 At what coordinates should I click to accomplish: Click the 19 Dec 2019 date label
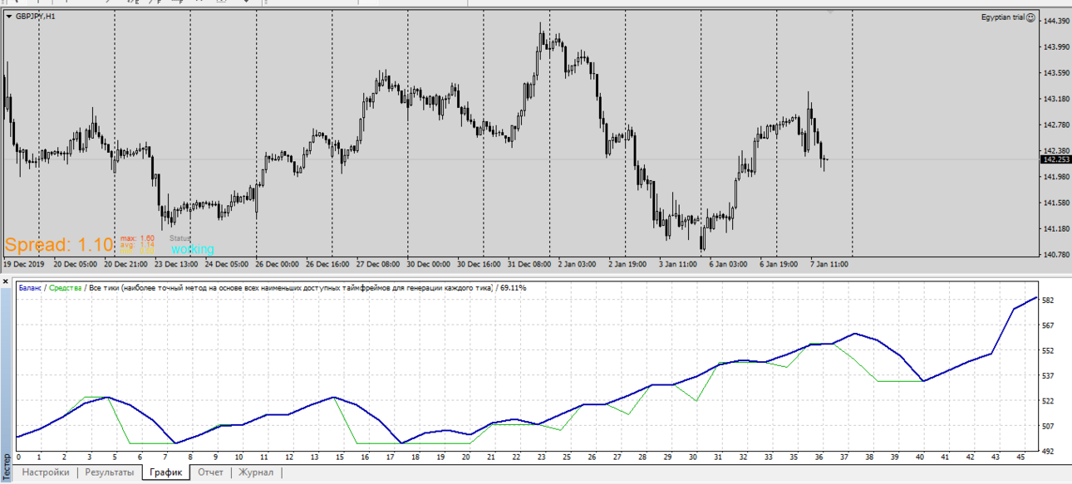click(x=24, y=264)
